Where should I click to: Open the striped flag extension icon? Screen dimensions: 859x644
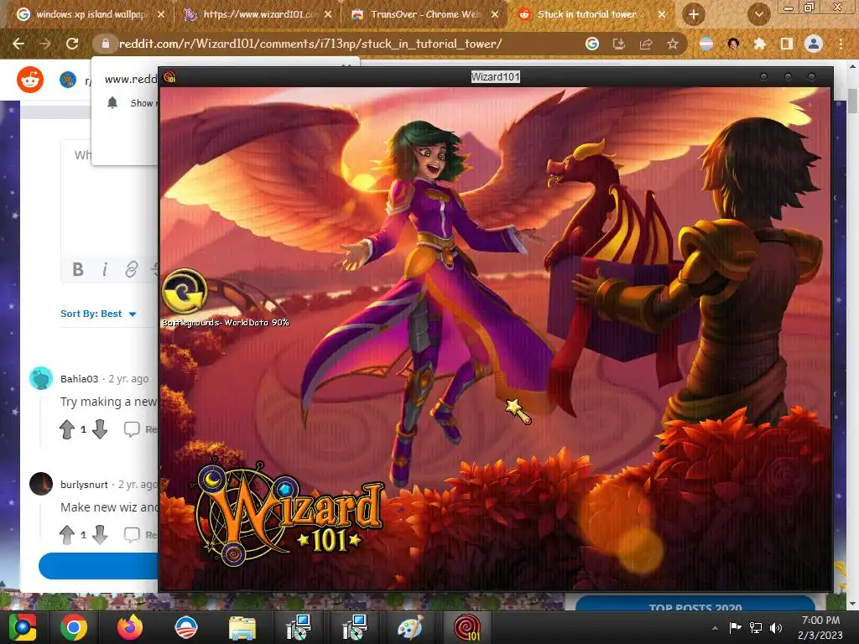[x=706, y=44]
